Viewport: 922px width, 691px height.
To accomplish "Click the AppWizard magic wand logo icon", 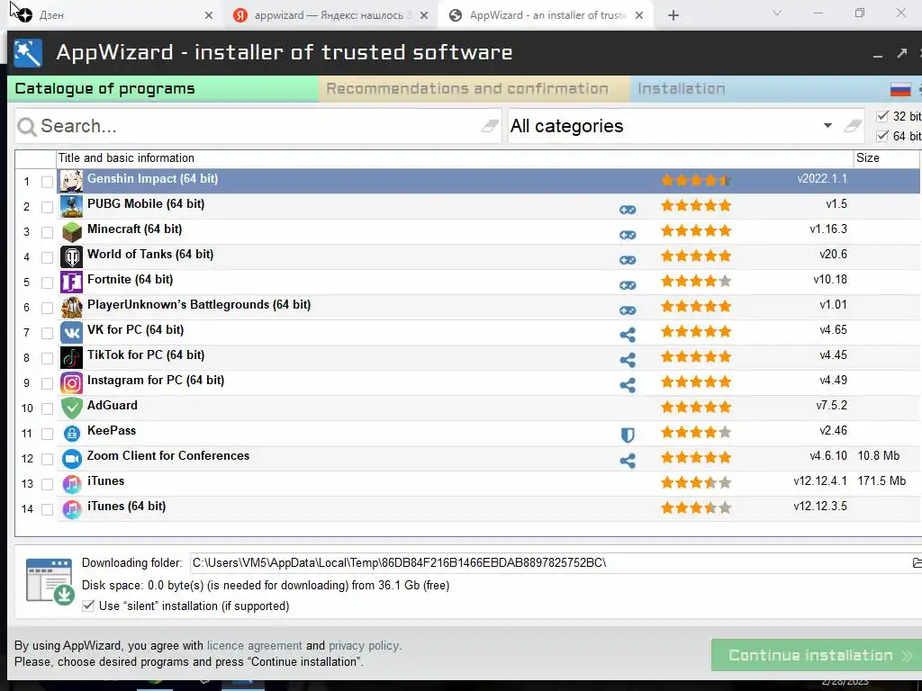I will point(28,53).
